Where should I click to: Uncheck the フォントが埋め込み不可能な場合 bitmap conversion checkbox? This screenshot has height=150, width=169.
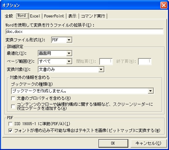click(x=10, y=131)
